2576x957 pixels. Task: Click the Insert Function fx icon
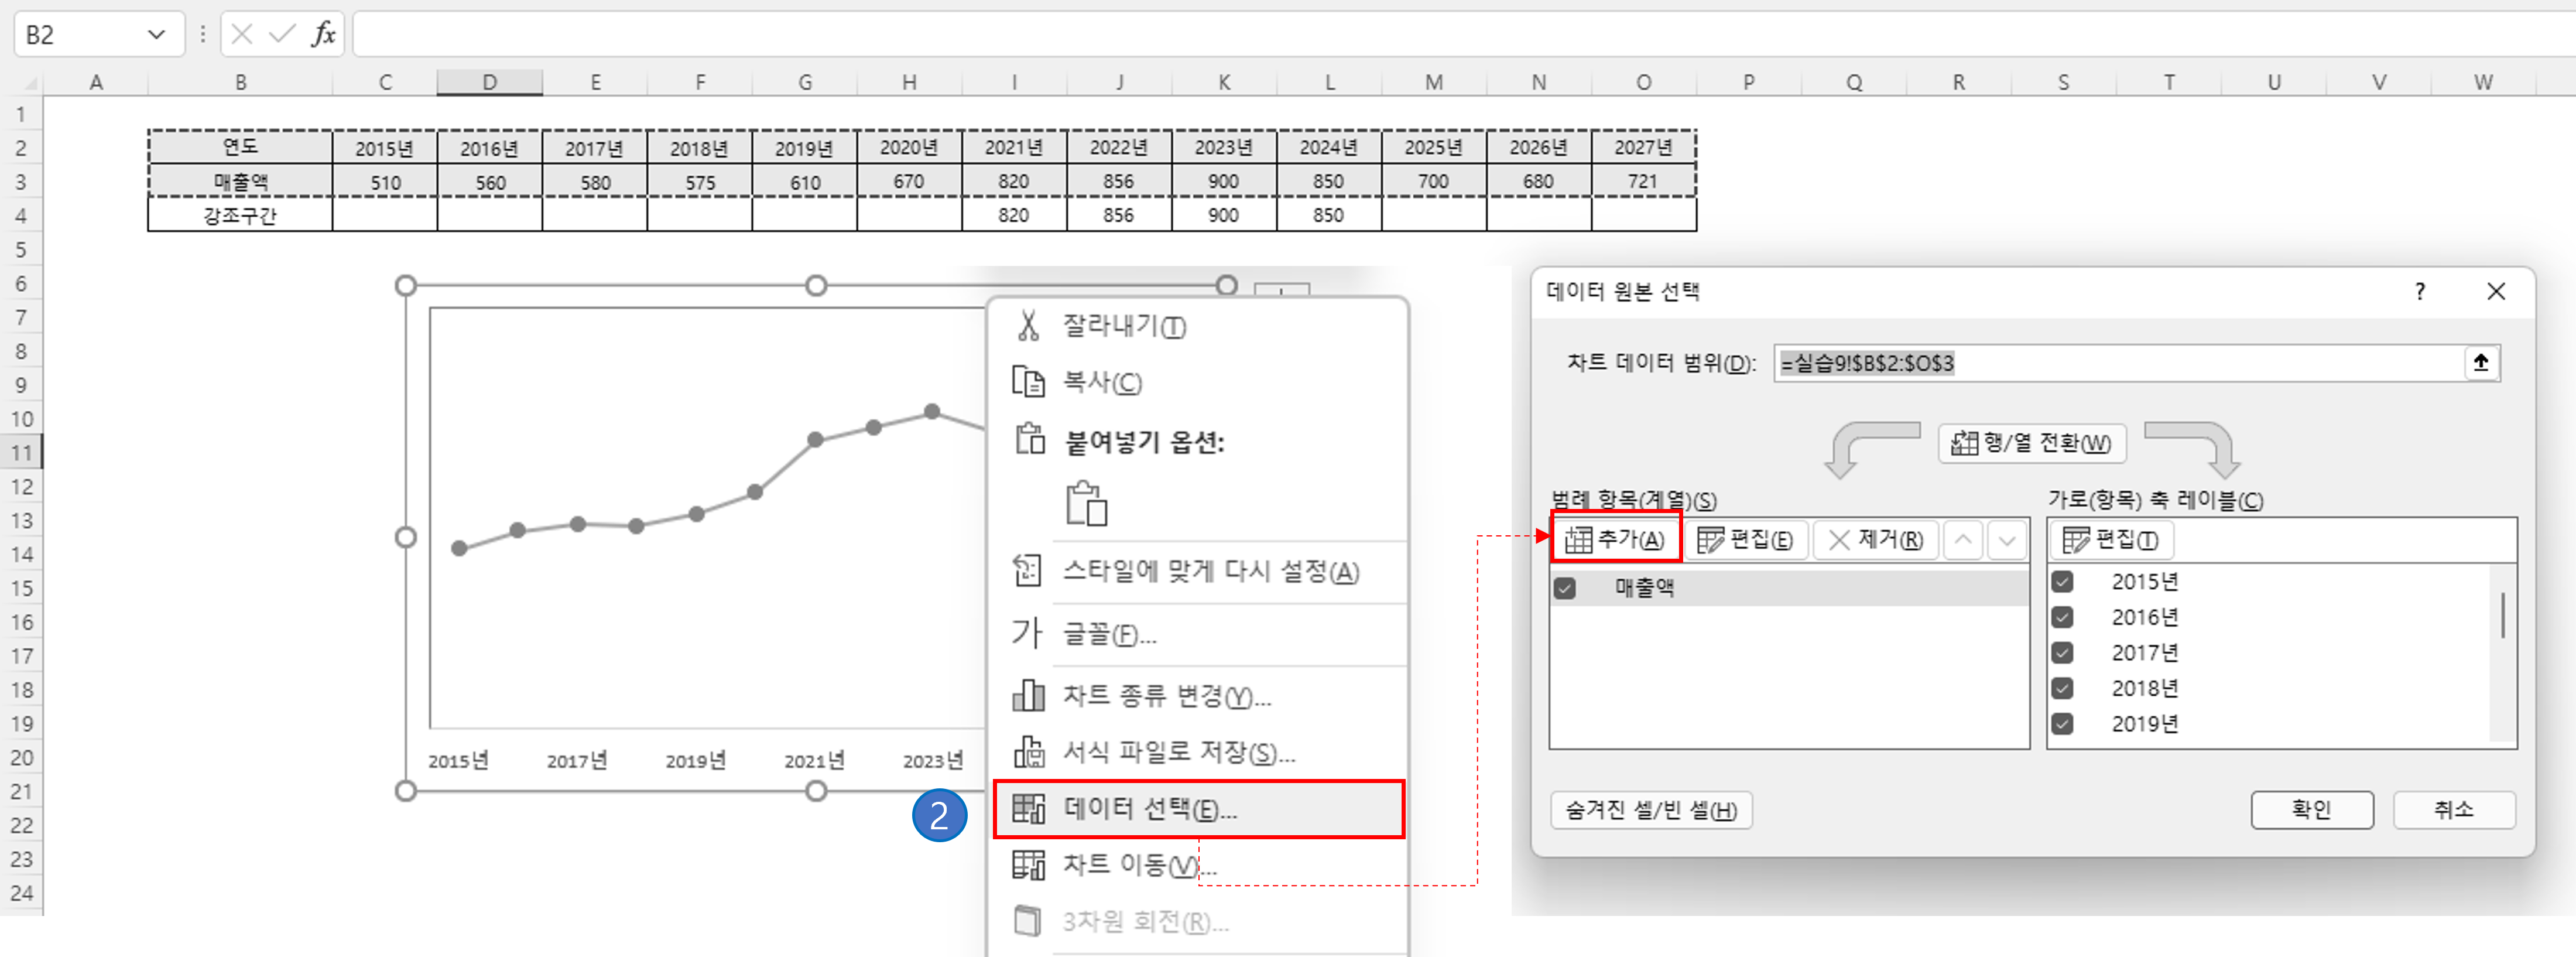tap(322, 35)
